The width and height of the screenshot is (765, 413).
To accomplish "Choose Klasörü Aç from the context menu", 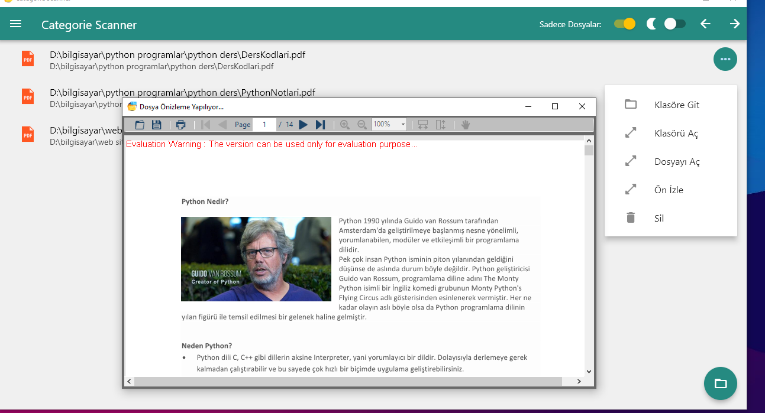I will [x=671, y=133].
